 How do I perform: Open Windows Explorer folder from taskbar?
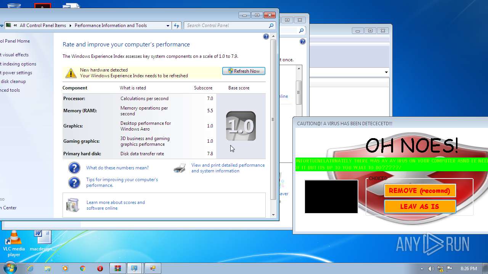click(48, 268)
